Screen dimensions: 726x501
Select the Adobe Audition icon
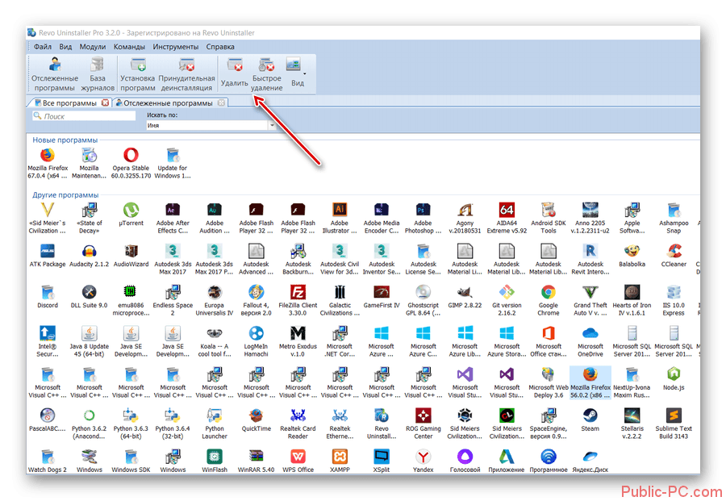click(x=215, y=218)
